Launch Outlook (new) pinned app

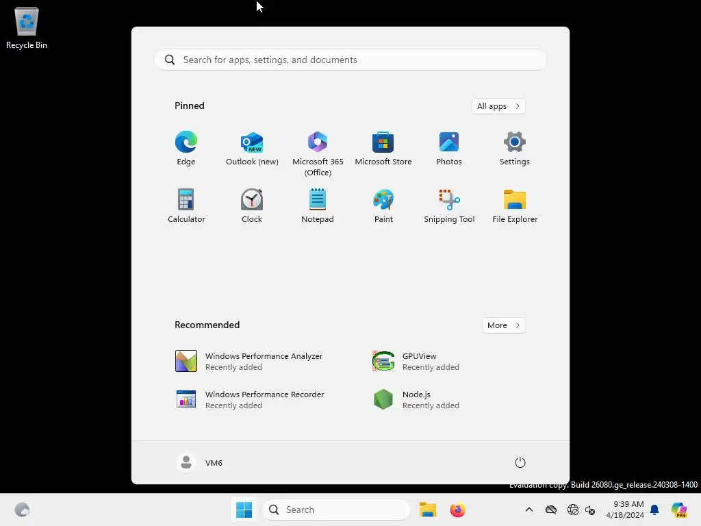tap(252, 149)
